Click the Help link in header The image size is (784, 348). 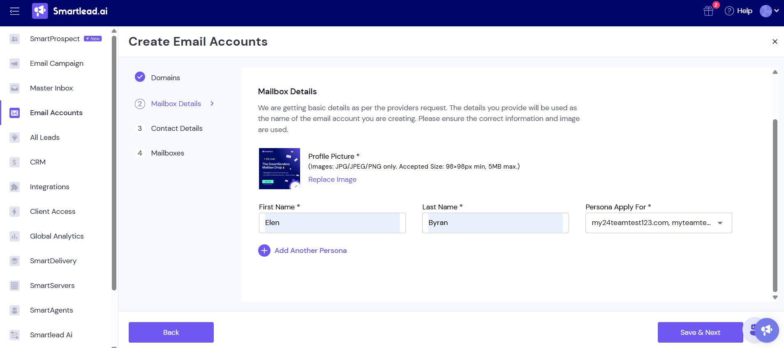point(745,11)
